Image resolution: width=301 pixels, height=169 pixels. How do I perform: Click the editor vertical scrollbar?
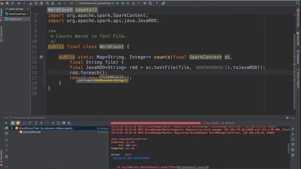point(294,71)
